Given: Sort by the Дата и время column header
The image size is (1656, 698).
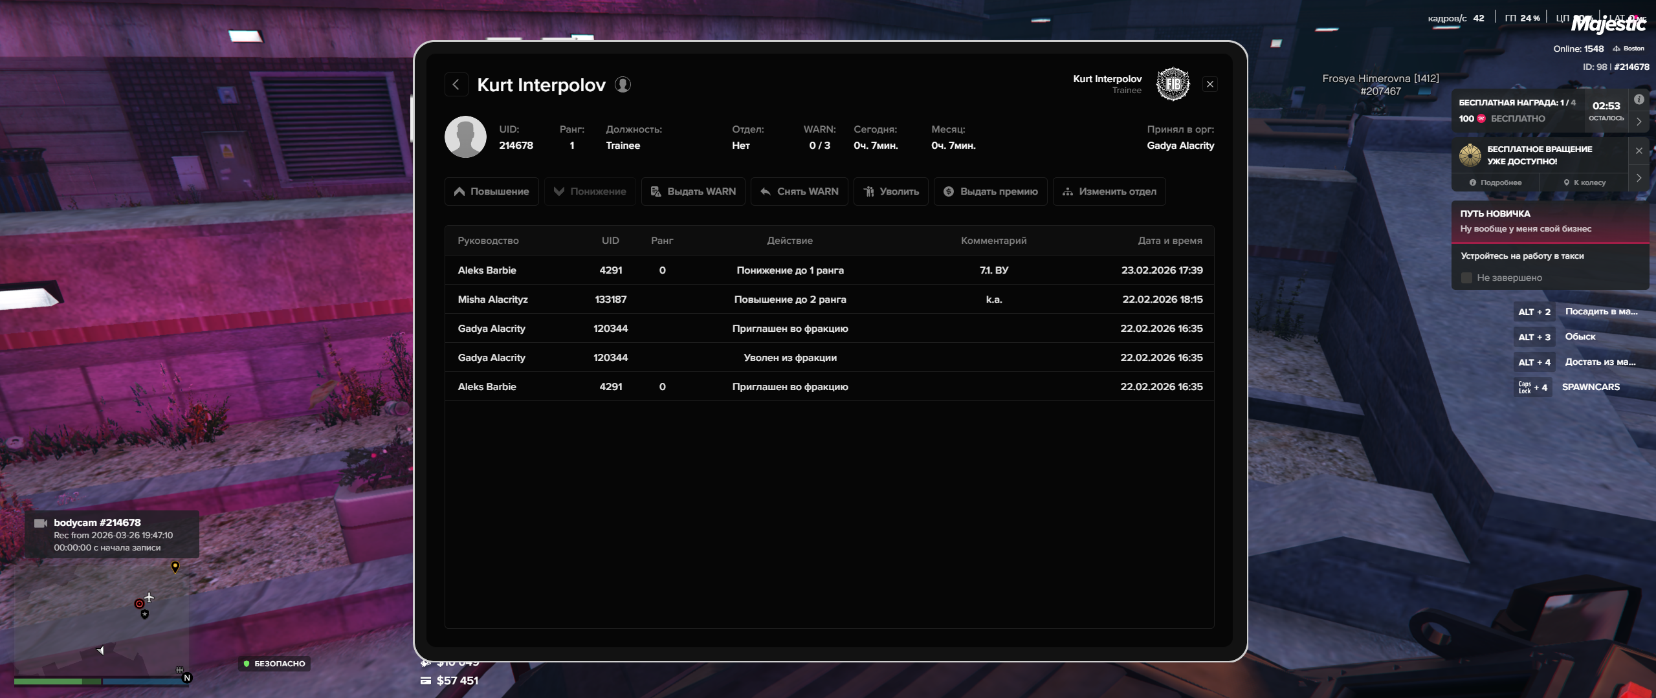Looking at the screenshot, I should (1169, 241).
